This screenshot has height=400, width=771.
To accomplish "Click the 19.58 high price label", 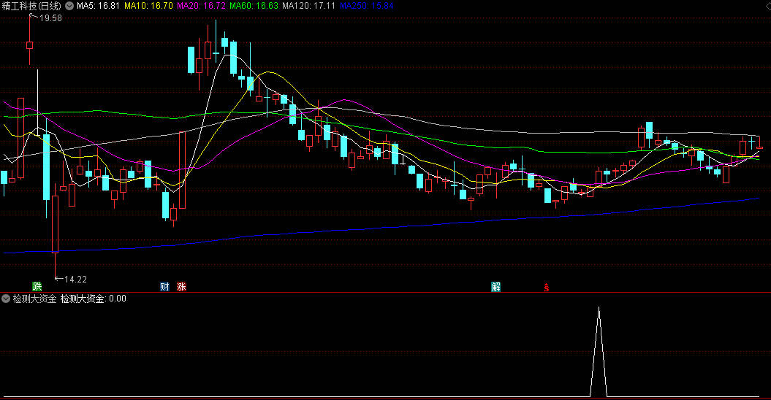I will (50, 18).
